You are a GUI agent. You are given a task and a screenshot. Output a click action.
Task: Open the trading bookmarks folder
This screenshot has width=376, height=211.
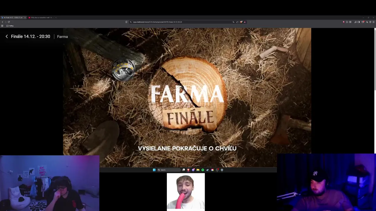[x=10, y=26]
